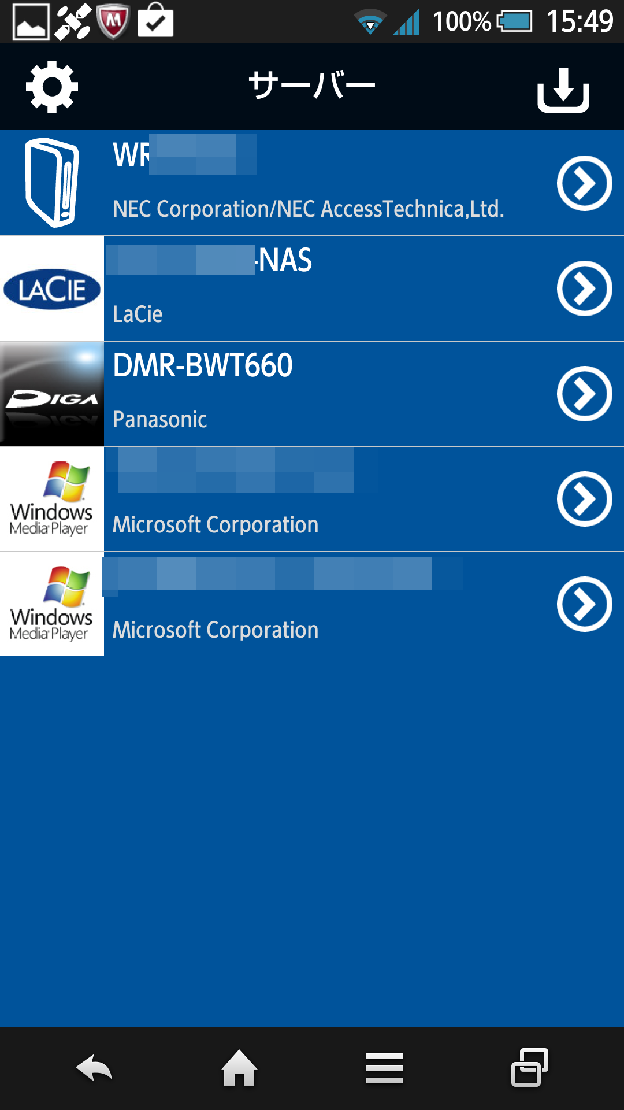The width and height of the screenshot is (624, 1110).
Task: Tap the DIGA Panasonic logo thumbnail
Action: click(x=52, y=394)
